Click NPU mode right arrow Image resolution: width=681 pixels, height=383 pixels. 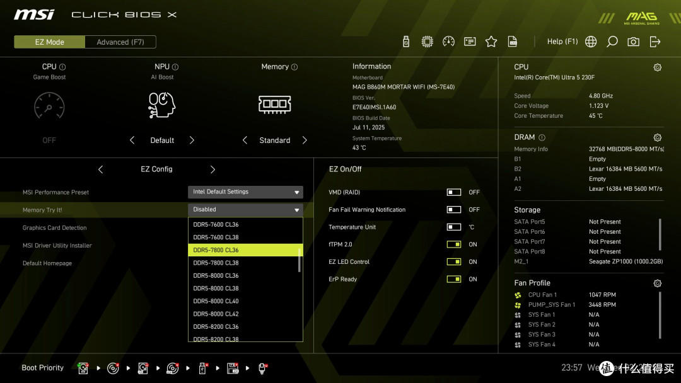pyautogui.click(x=192, y=140)
